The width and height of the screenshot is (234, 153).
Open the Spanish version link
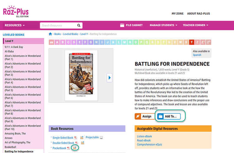tap(197, 55)
